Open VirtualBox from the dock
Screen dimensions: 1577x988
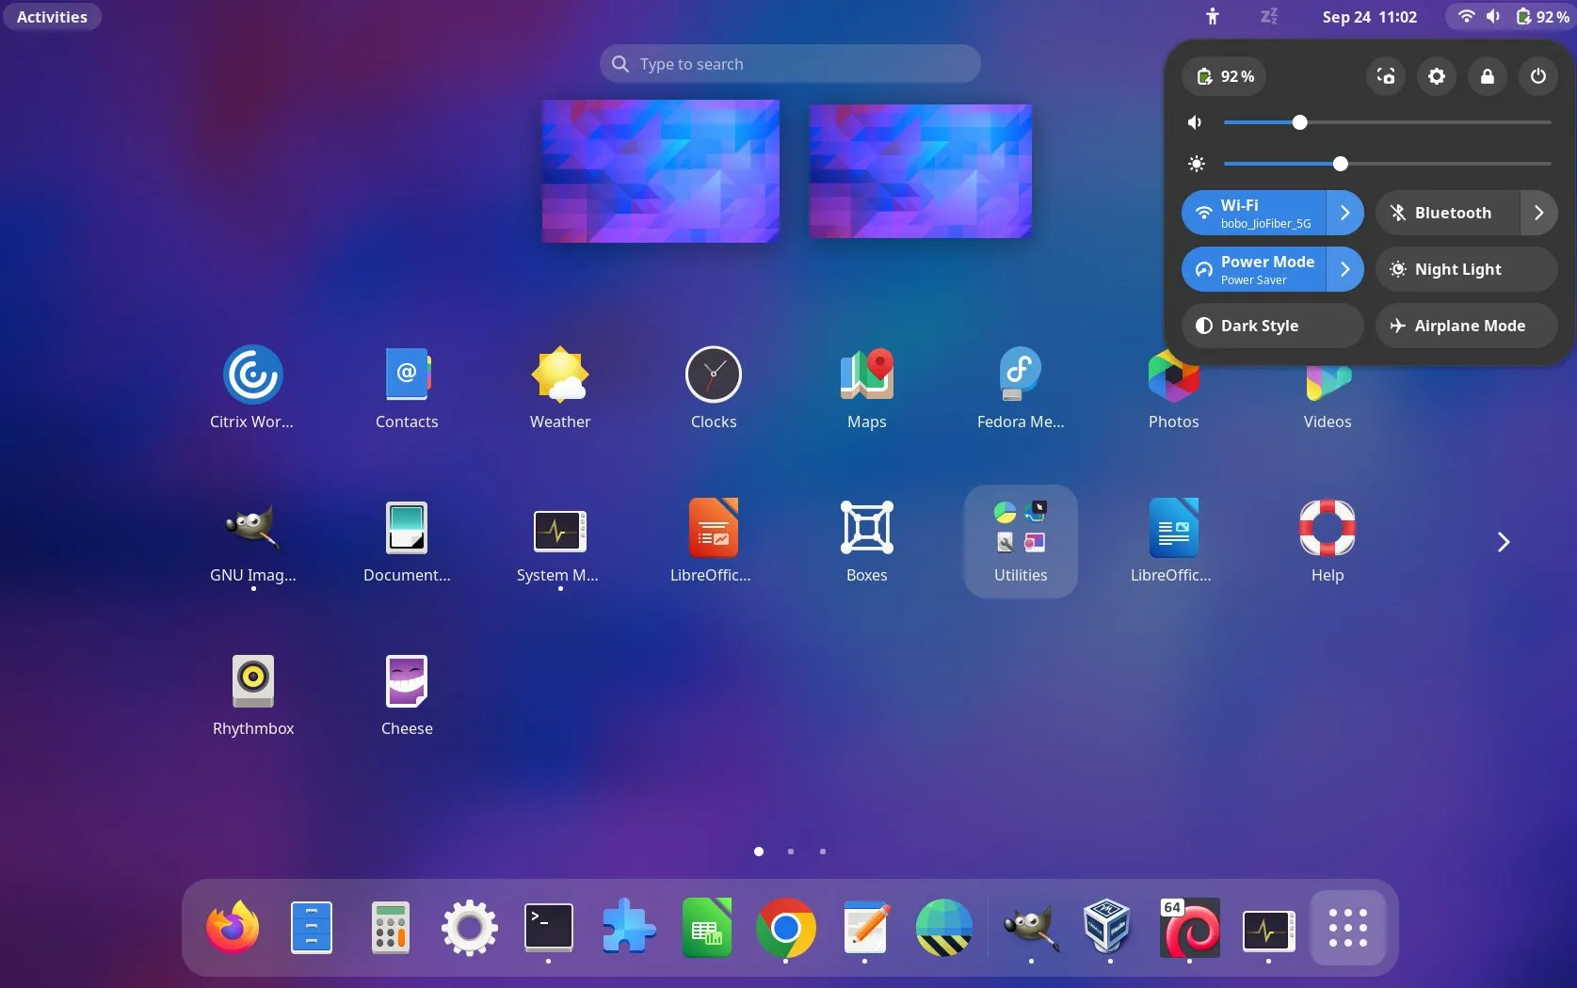[1107, 929]
